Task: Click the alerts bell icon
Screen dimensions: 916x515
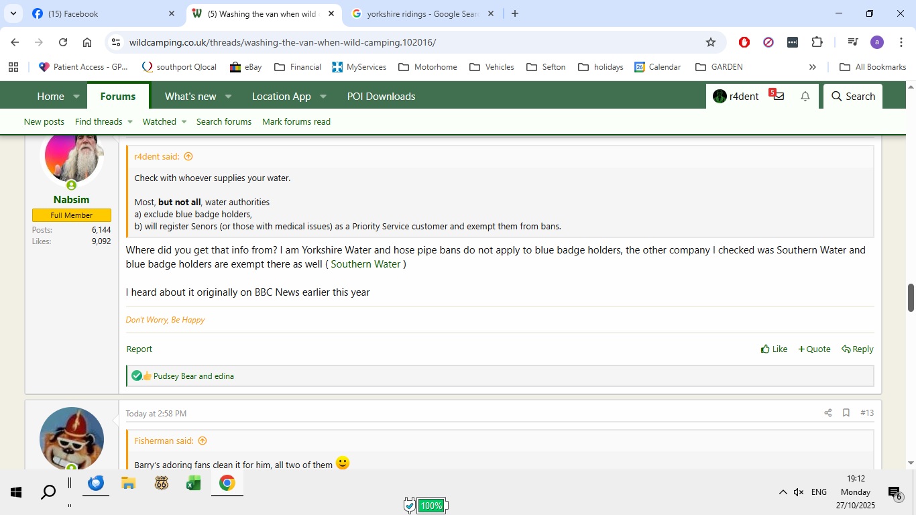Action: [805, 97]
